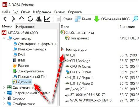Image resolution: width=139 pixels, height=107 pixels.
Task: Click the Суммарная информация computer icon
Action: [15, 44]
